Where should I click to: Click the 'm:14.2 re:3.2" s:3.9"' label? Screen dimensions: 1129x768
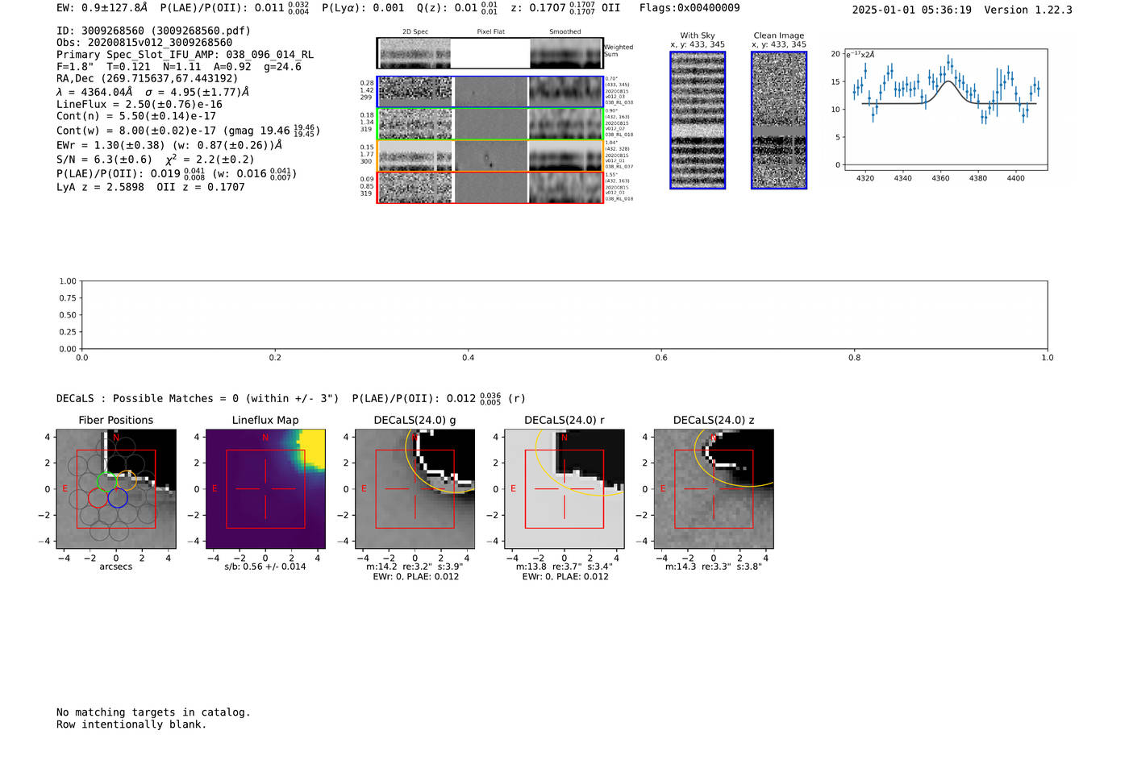415,567
